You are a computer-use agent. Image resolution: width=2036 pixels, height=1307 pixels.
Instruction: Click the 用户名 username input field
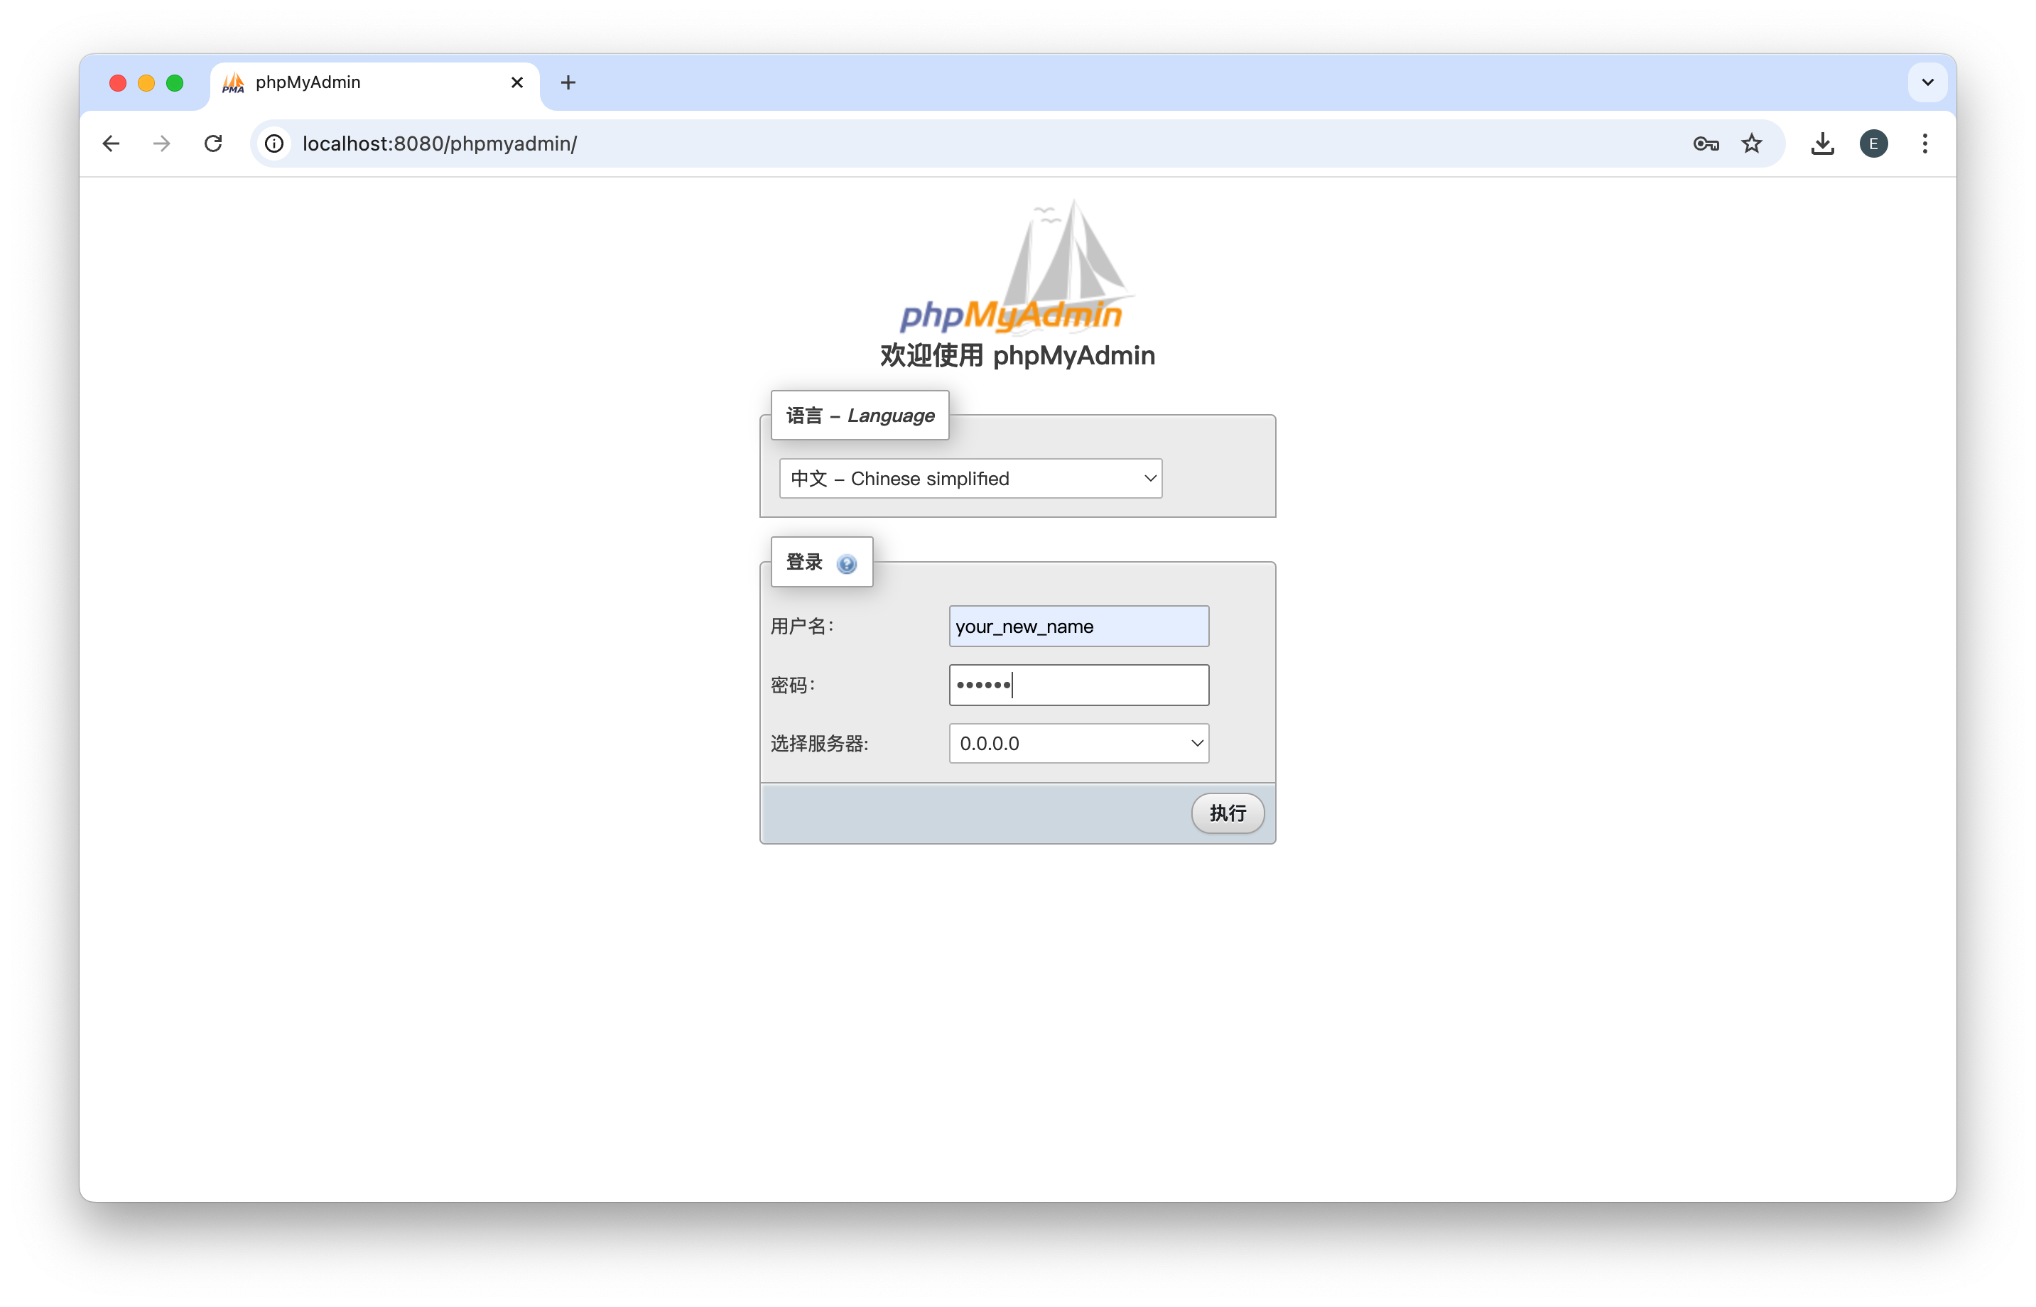tap(1079, 624)
